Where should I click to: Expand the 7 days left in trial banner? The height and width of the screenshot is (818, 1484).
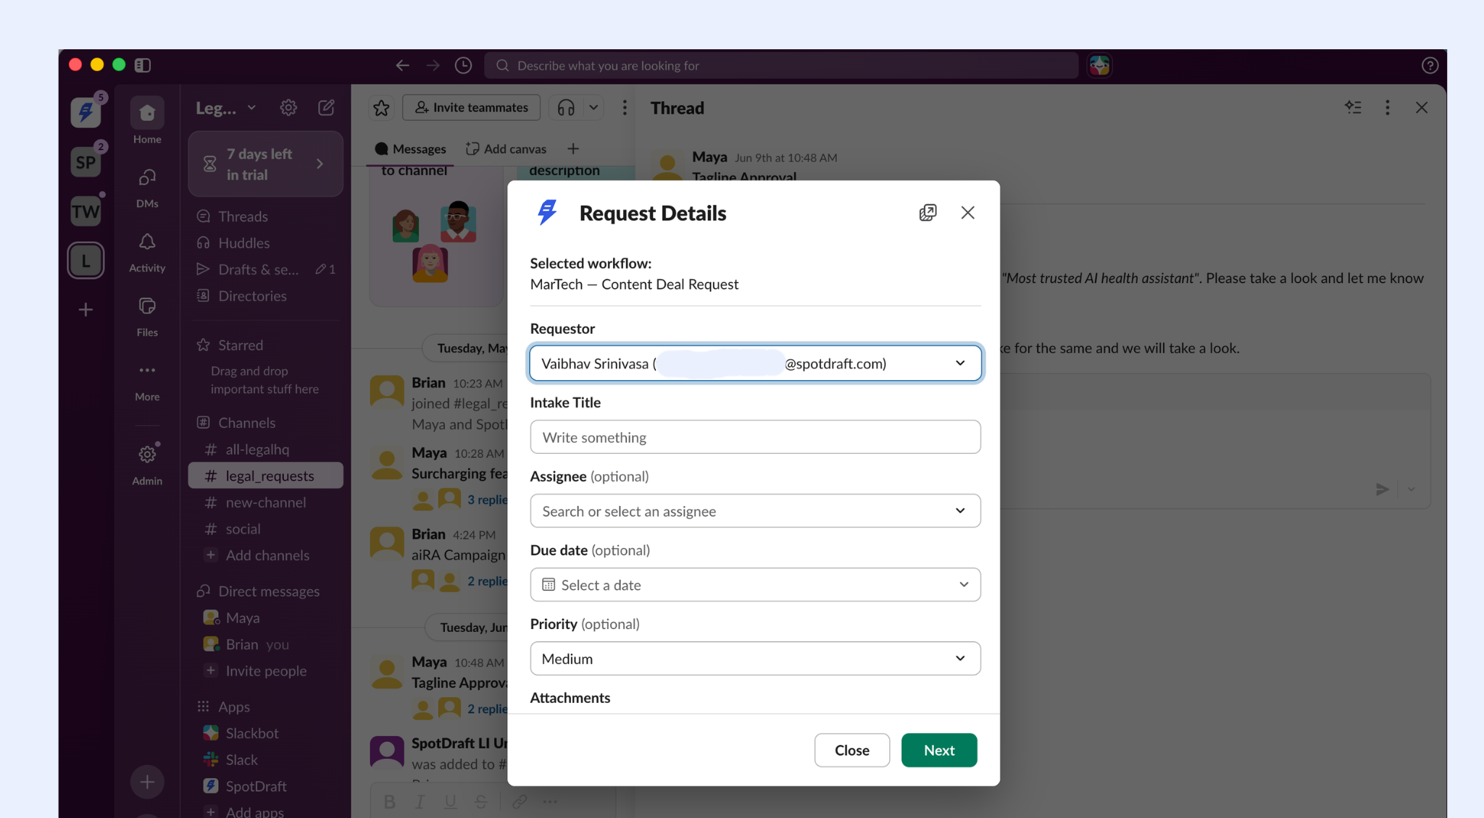point(265,164)
